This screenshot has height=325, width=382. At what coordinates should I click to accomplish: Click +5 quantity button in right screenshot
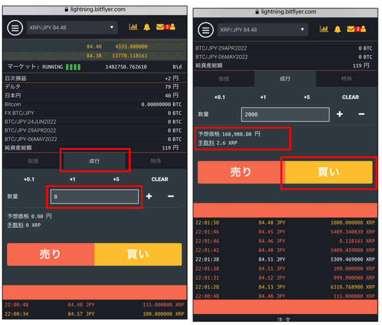click(x=307, y=97)
